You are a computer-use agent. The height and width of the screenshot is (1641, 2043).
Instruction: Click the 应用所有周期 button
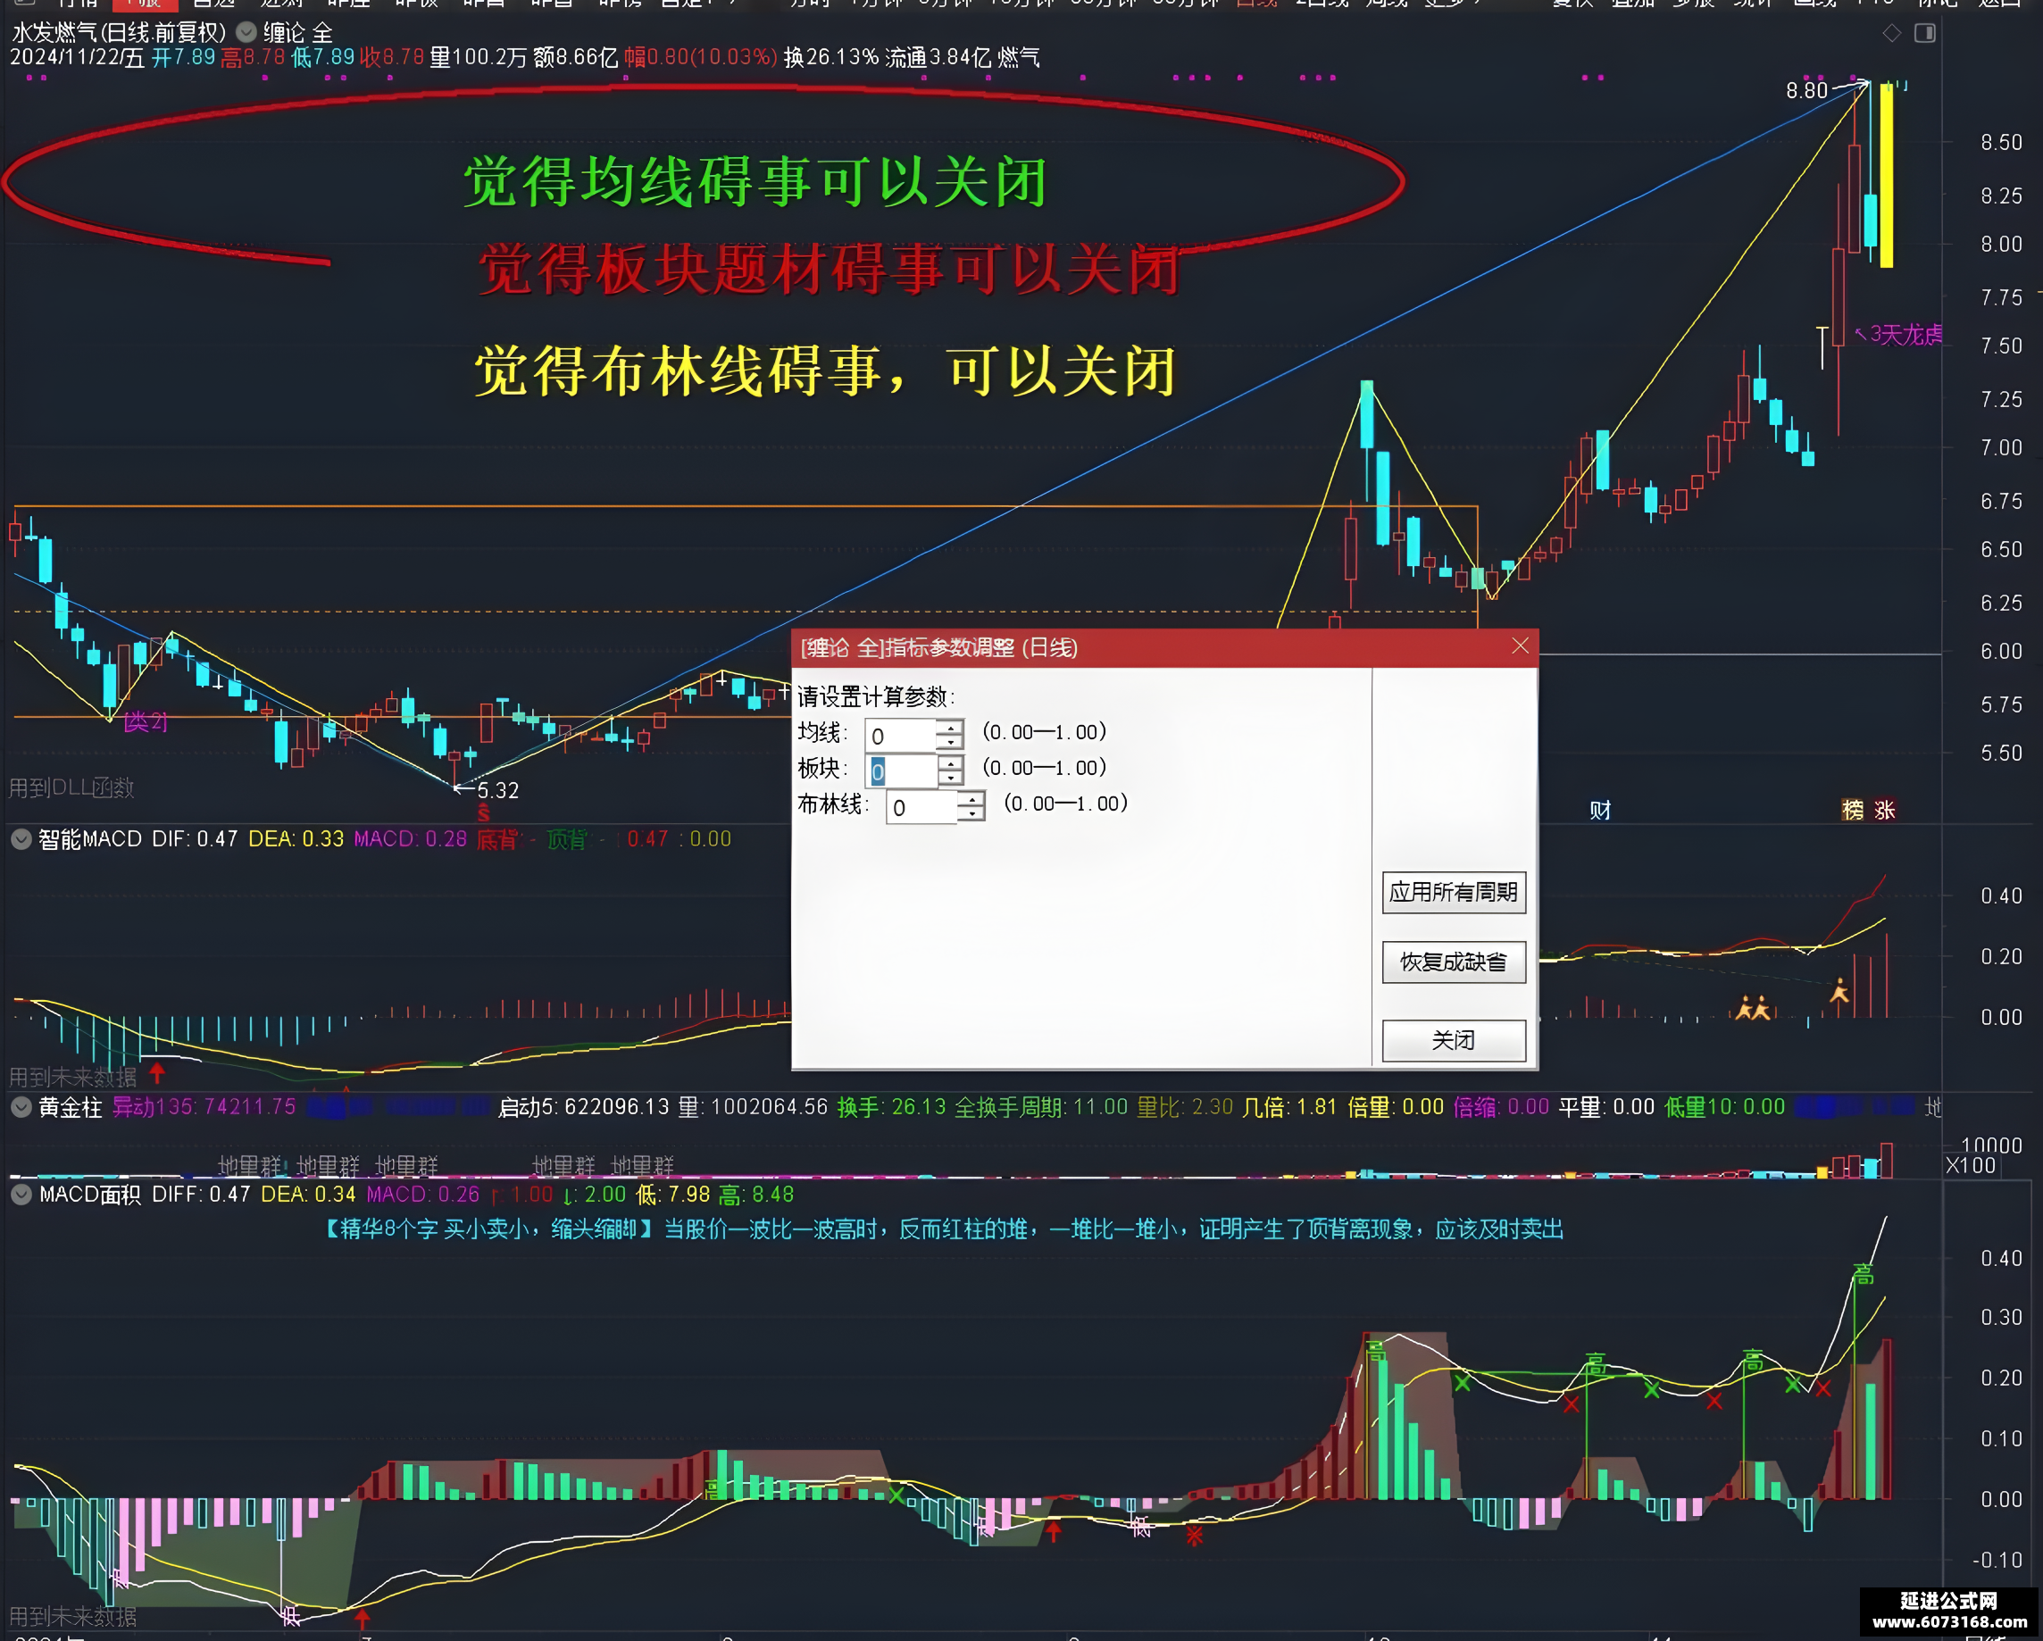click(x=1453, y=892)
